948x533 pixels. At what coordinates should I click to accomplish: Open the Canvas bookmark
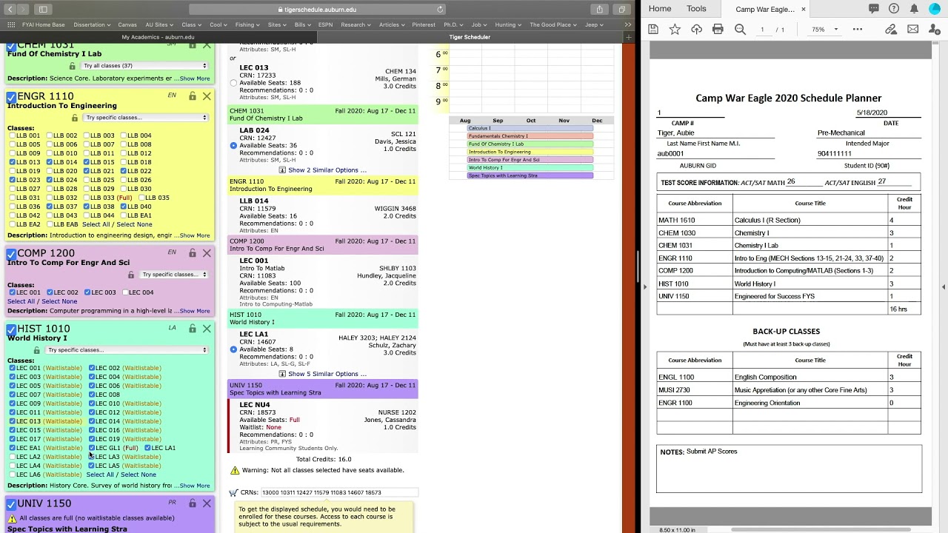point(127,24)
